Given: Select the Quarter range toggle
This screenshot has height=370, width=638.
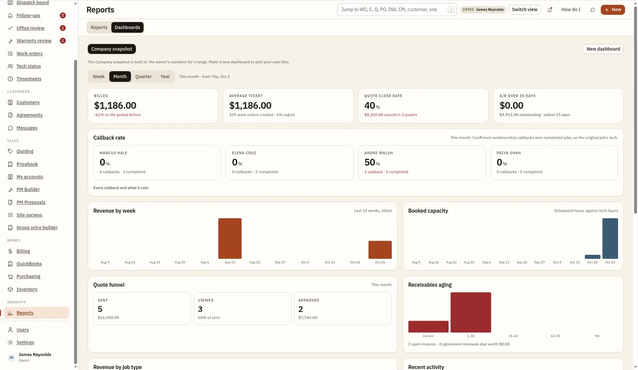Looking at the screenshot, I should coord(144,77).
